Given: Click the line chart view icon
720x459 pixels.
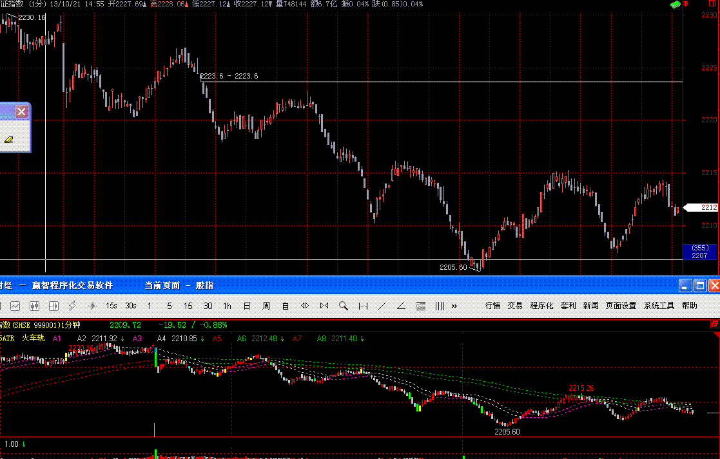Looking at the screenshot, I should point(15,306).
